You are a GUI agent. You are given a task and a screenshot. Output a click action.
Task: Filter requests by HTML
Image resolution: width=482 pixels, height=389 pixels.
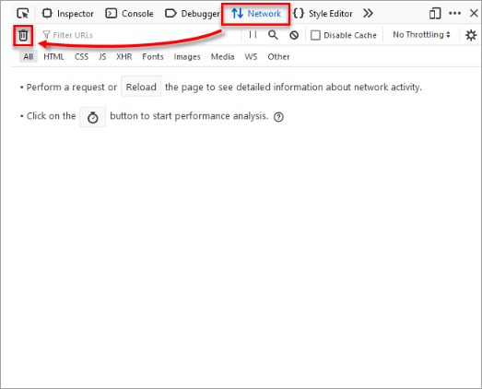coord(53,56)
